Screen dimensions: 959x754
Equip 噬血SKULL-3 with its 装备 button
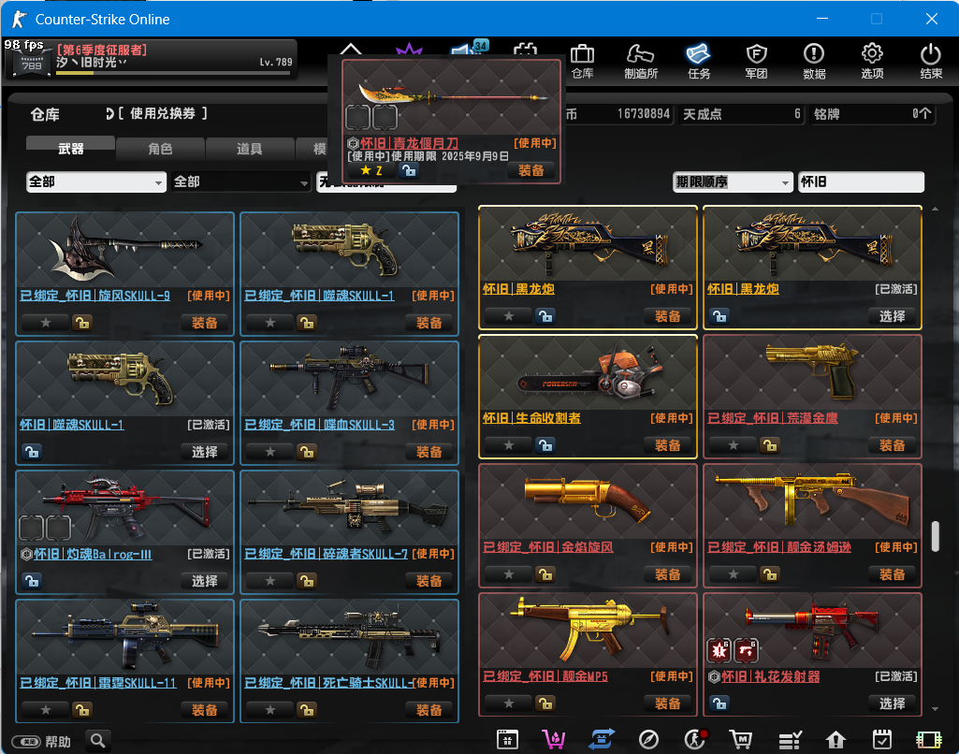pos(429,452)
